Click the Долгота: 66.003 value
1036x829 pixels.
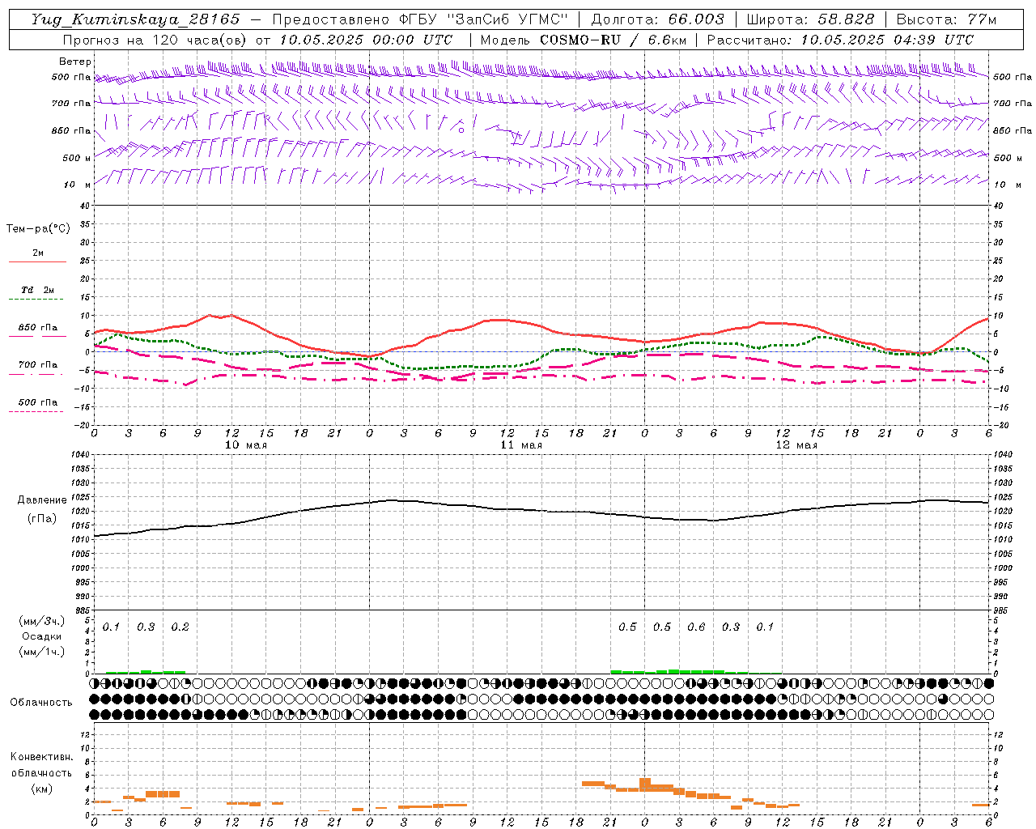coord(658,19)
